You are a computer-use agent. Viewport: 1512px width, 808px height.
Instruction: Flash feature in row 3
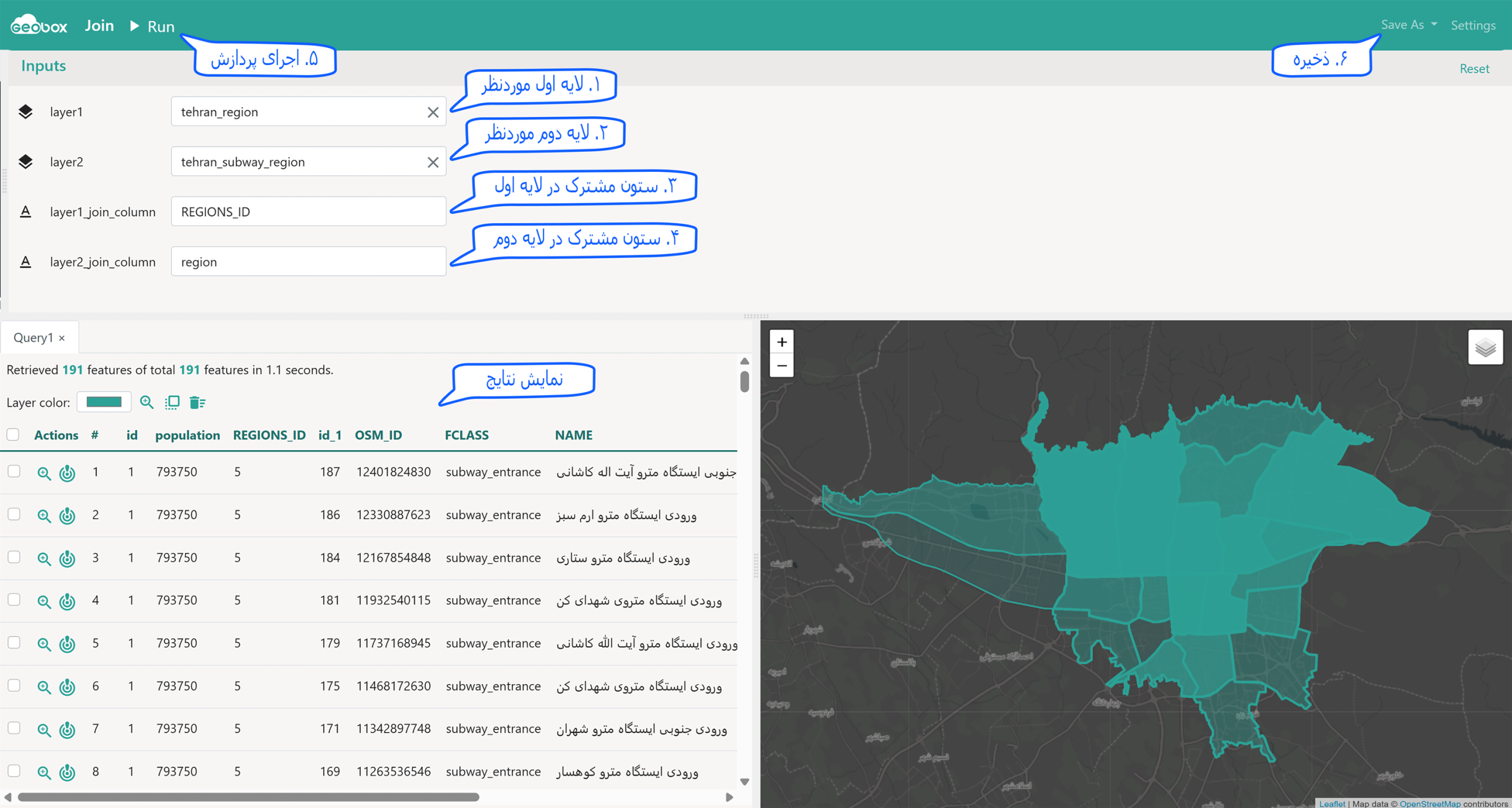[x=67, y=559]
